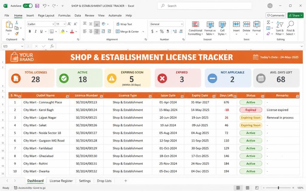
Task: Open Sort & Filter tool
Action: pyautogui.click(x=280, y=28)
